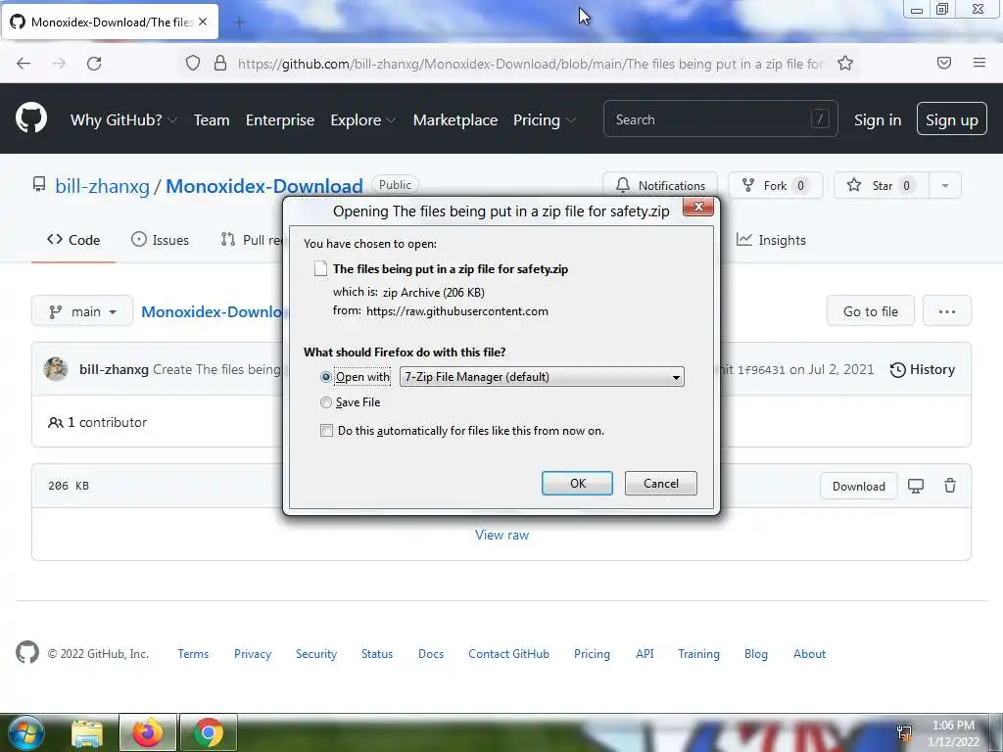Click the browser URL address bar

coord(530,64)
